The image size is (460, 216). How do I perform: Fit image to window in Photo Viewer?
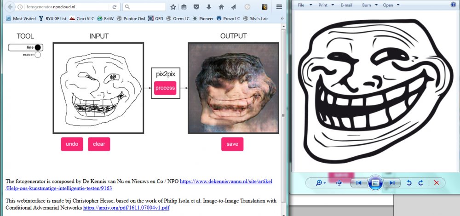(339, 183)
